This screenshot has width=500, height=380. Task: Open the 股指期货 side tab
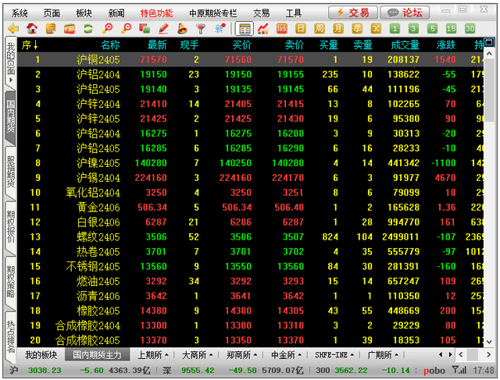tap(11, 172)
